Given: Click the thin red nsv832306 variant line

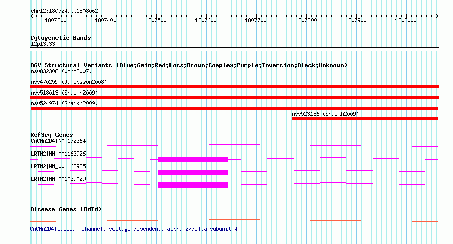Looking at the screenshot, I should tap(234, 76).
